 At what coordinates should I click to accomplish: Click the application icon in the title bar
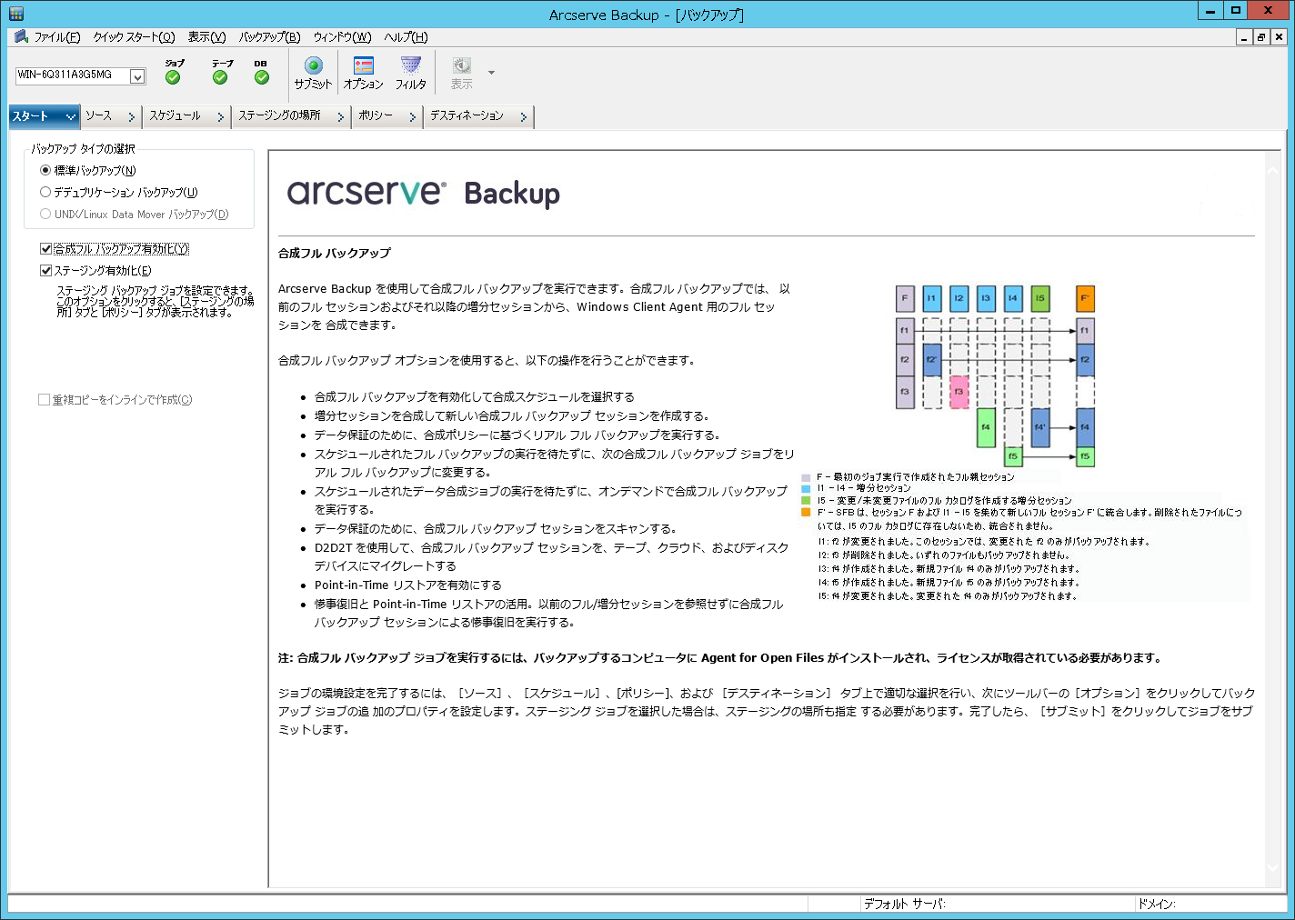pos(15,14)
